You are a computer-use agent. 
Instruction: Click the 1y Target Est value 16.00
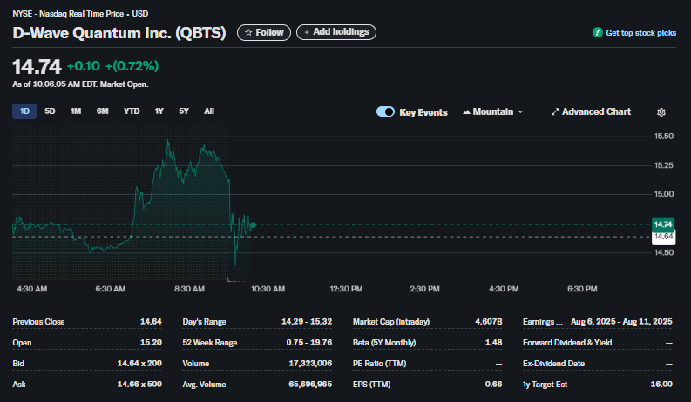coord(661,385)
